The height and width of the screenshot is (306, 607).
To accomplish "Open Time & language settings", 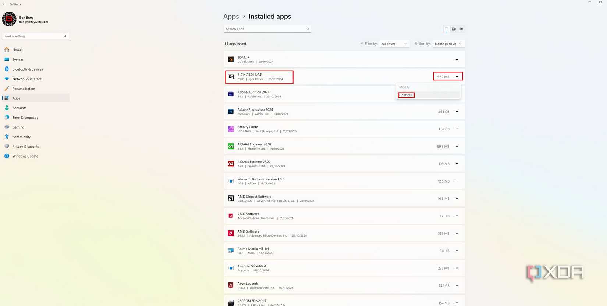I will 36,118.
